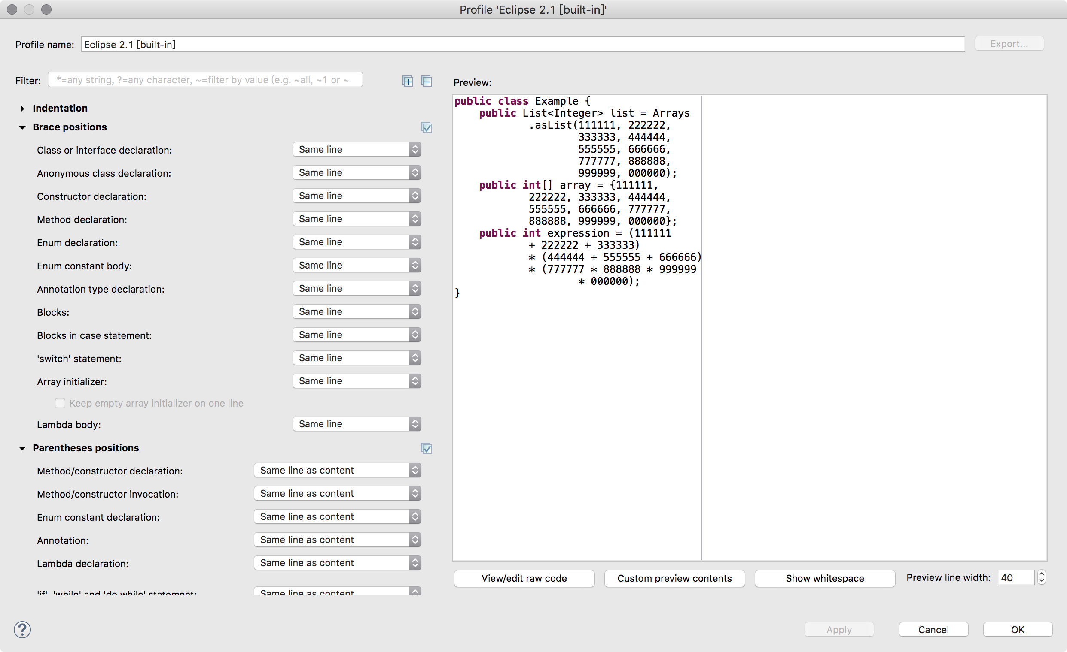Click the 'Brace positions' section title
This screenshot has height=652, width=1067.
[x=70, y=127]
